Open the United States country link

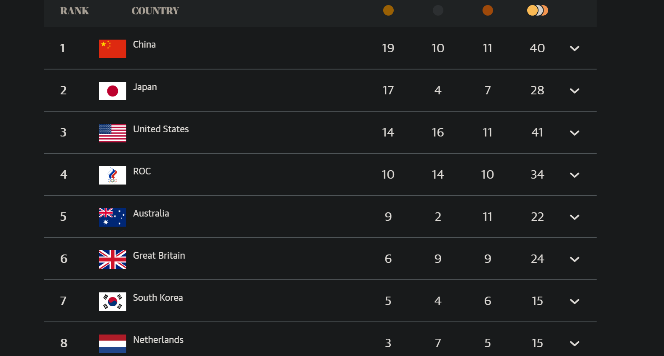[x=161, y=129]
